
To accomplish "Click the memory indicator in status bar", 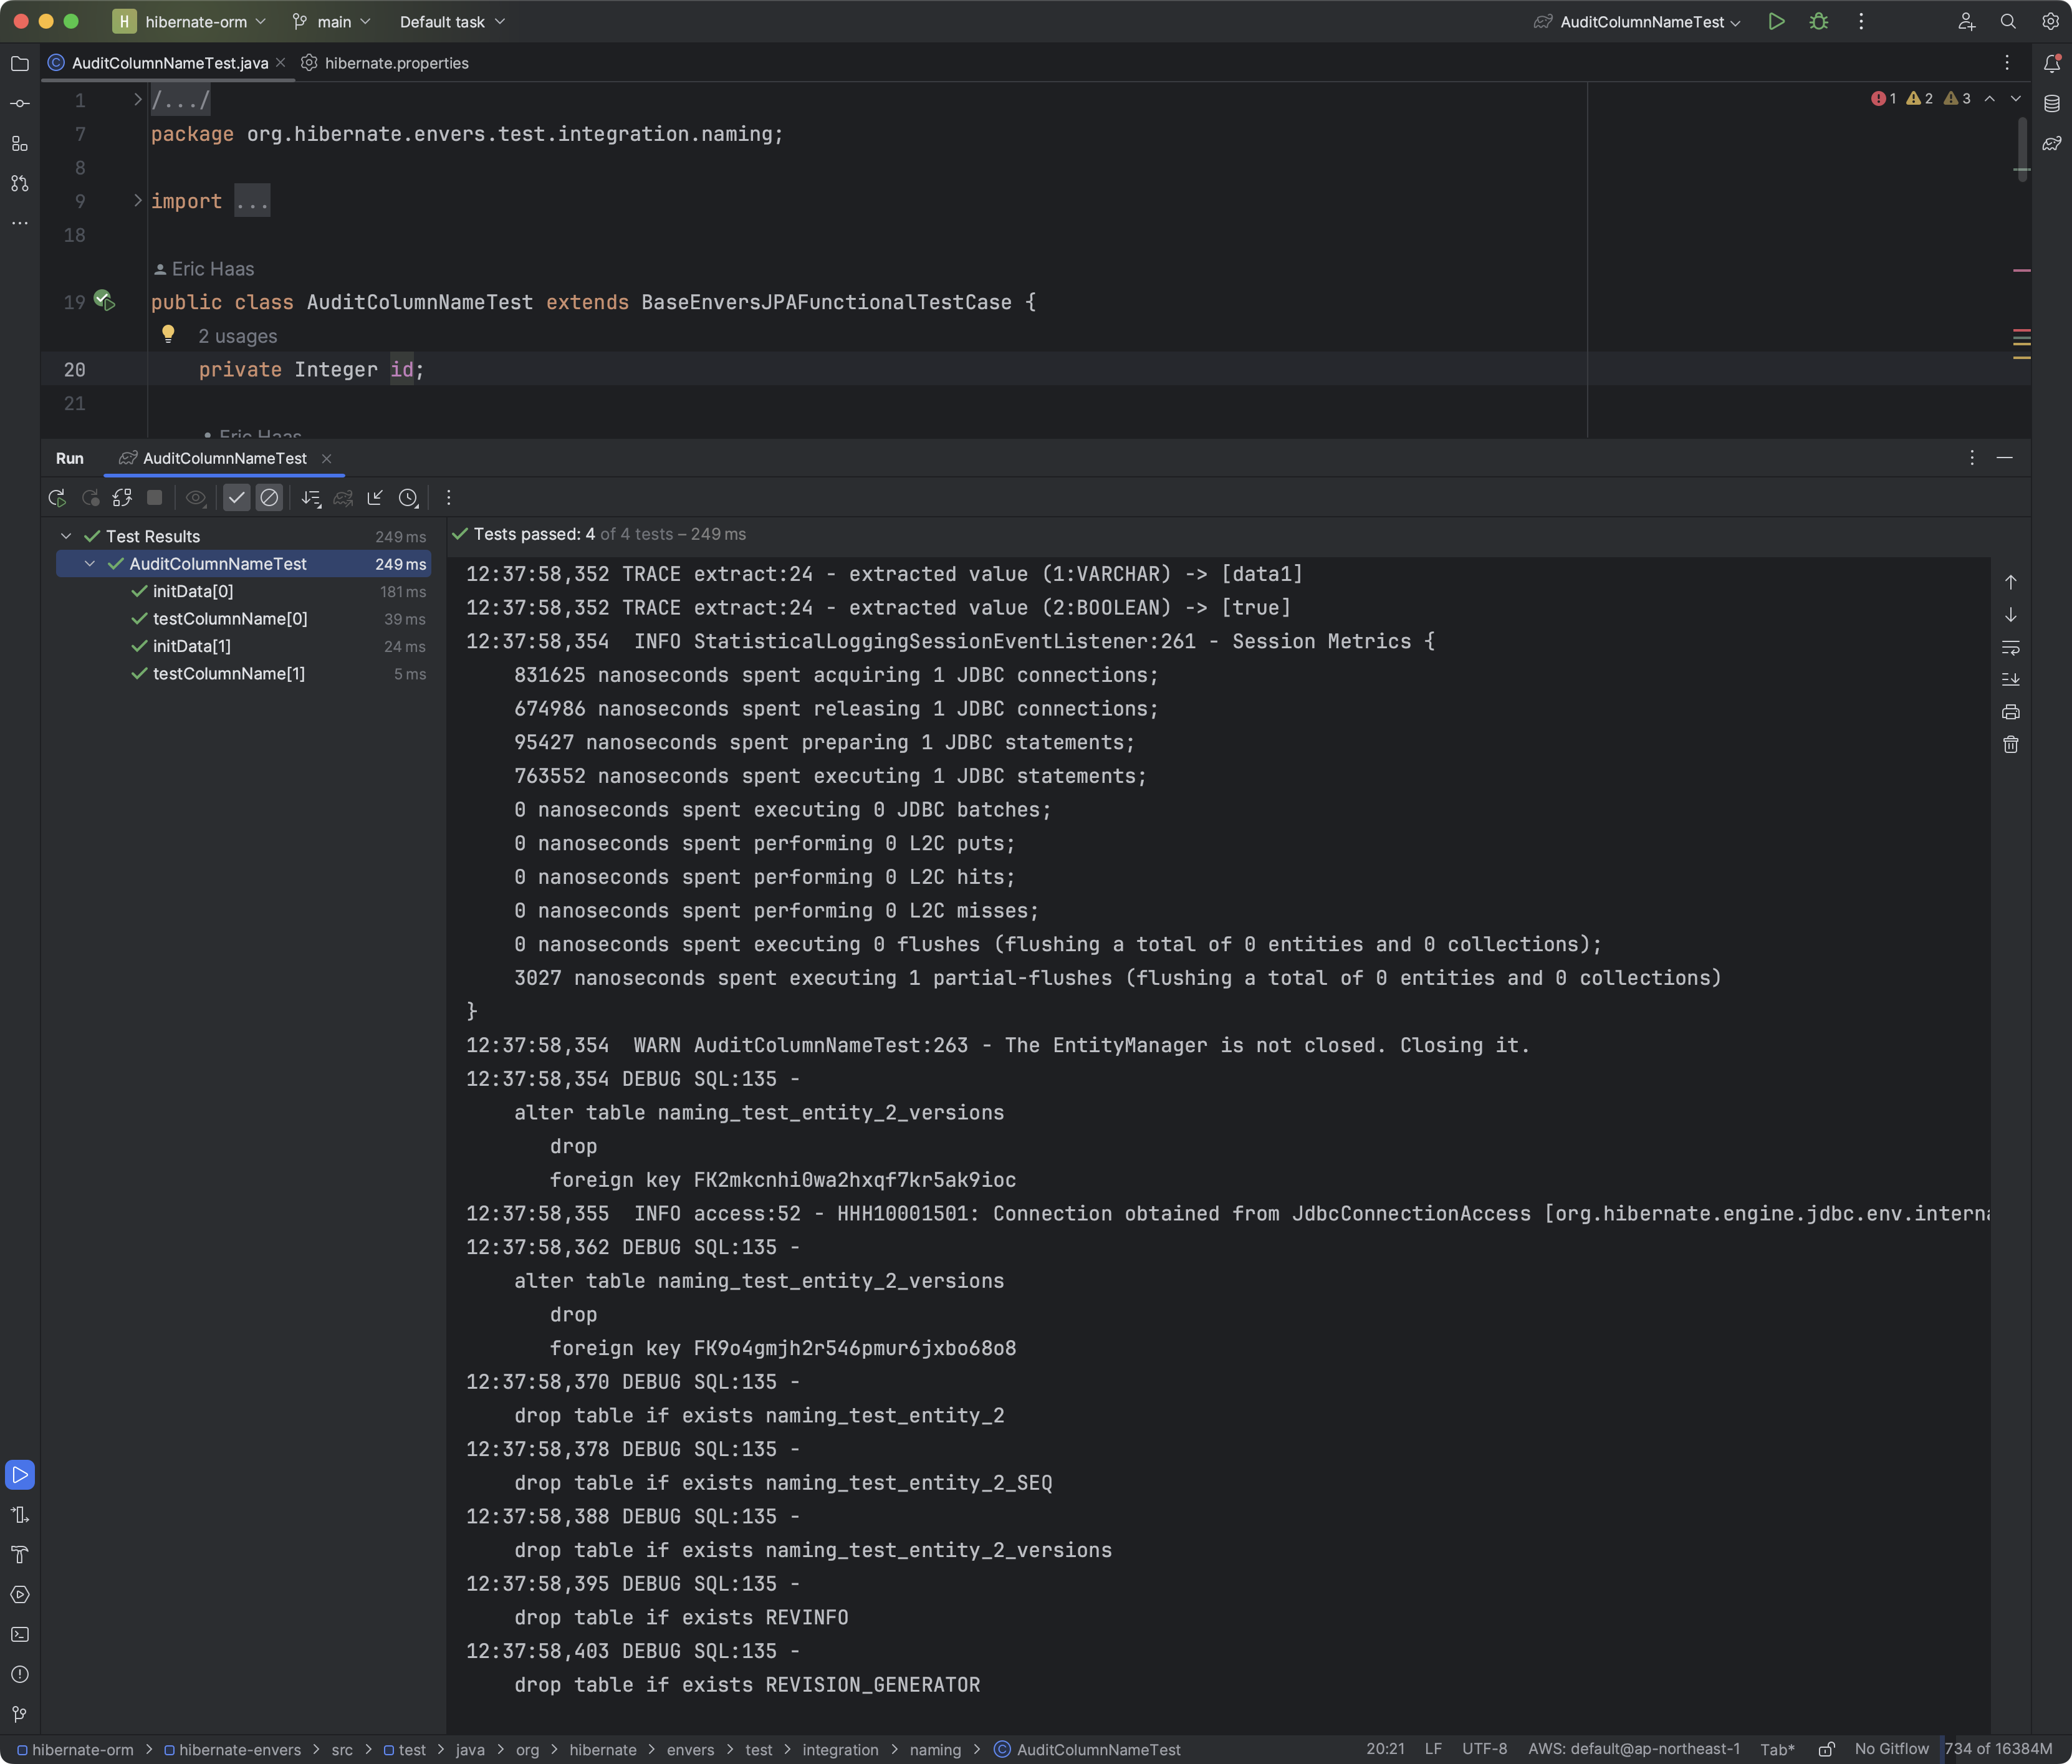I will point(1997,1748).
